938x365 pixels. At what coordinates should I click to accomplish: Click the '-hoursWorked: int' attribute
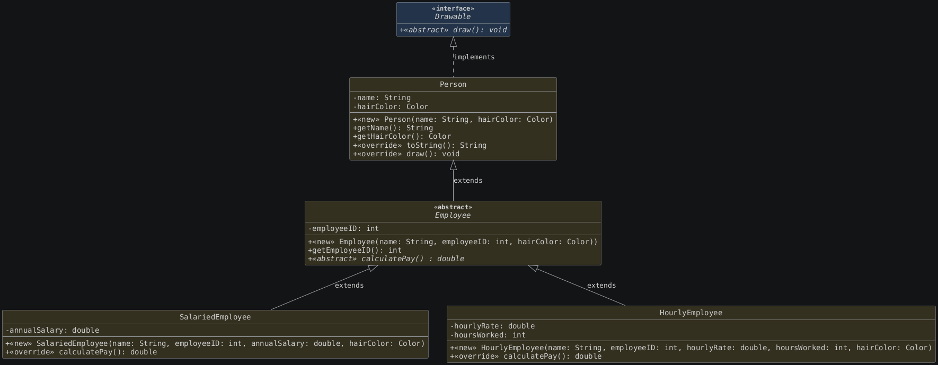click(x=488, y=335)
